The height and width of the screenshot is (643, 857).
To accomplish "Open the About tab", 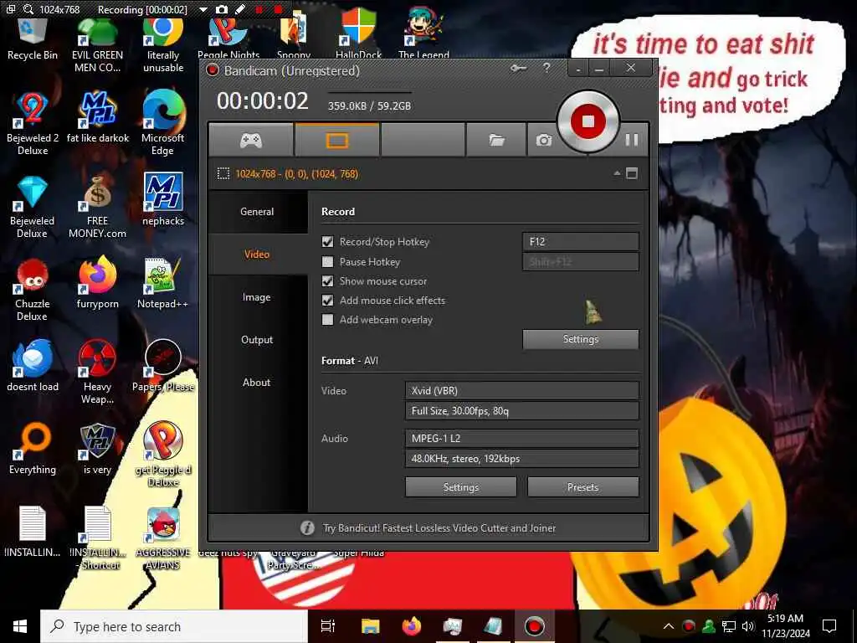I will pyautogui.click(x=257, y=382).
